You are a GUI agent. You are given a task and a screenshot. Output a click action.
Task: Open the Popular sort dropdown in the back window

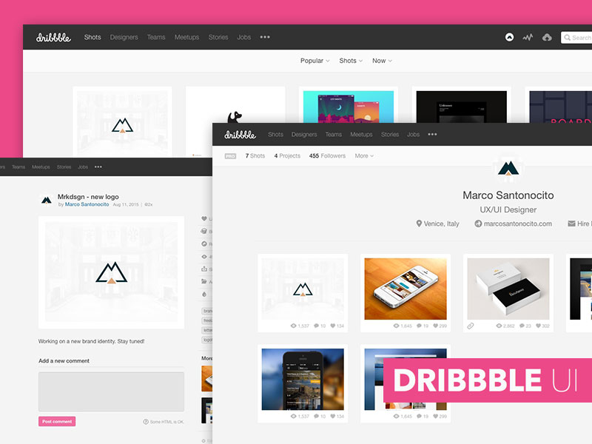[315, 61]
